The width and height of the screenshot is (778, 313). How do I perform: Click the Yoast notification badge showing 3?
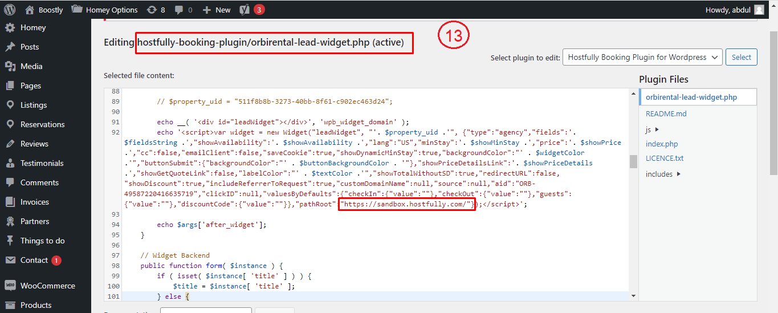pos(259,10)
